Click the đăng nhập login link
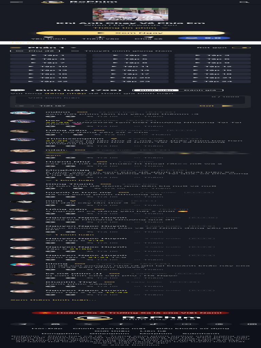Viewport: 261px width, 348px height. (x=65, y=93)
